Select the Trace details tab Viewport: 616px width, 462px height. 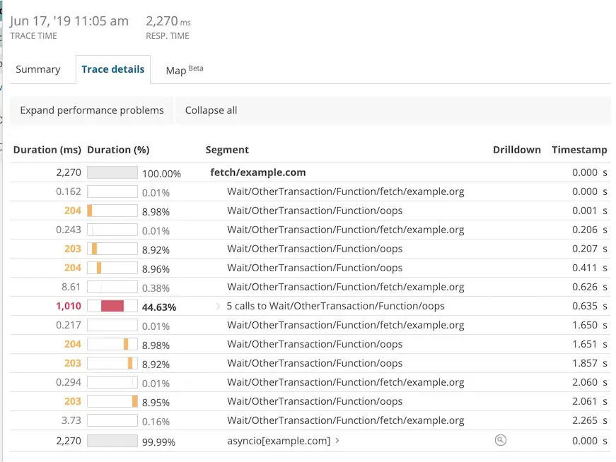coord(113,69)
